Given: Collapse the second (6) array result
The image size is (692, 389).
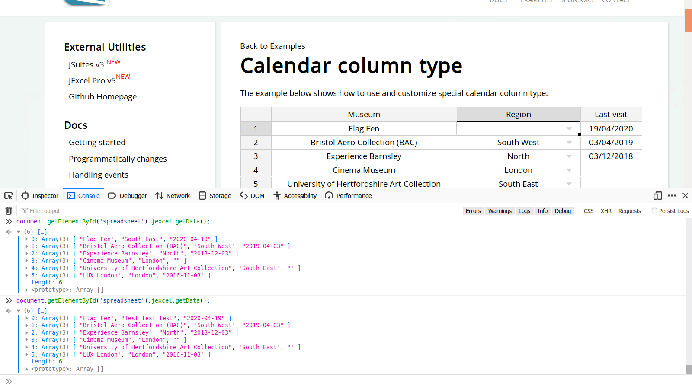Looking at the screenshot, I should point(19,311).
